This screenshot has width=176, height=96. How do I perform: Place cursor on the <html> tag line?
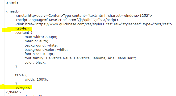(12, 3)
